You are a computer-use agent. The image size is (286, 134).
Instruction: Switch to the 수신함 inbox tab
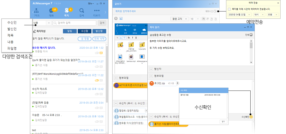84,31
